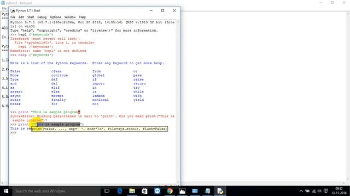This screenshot has height=196, width=350.
Task: Open the network icon in system tray
Action: click(314, 191)
